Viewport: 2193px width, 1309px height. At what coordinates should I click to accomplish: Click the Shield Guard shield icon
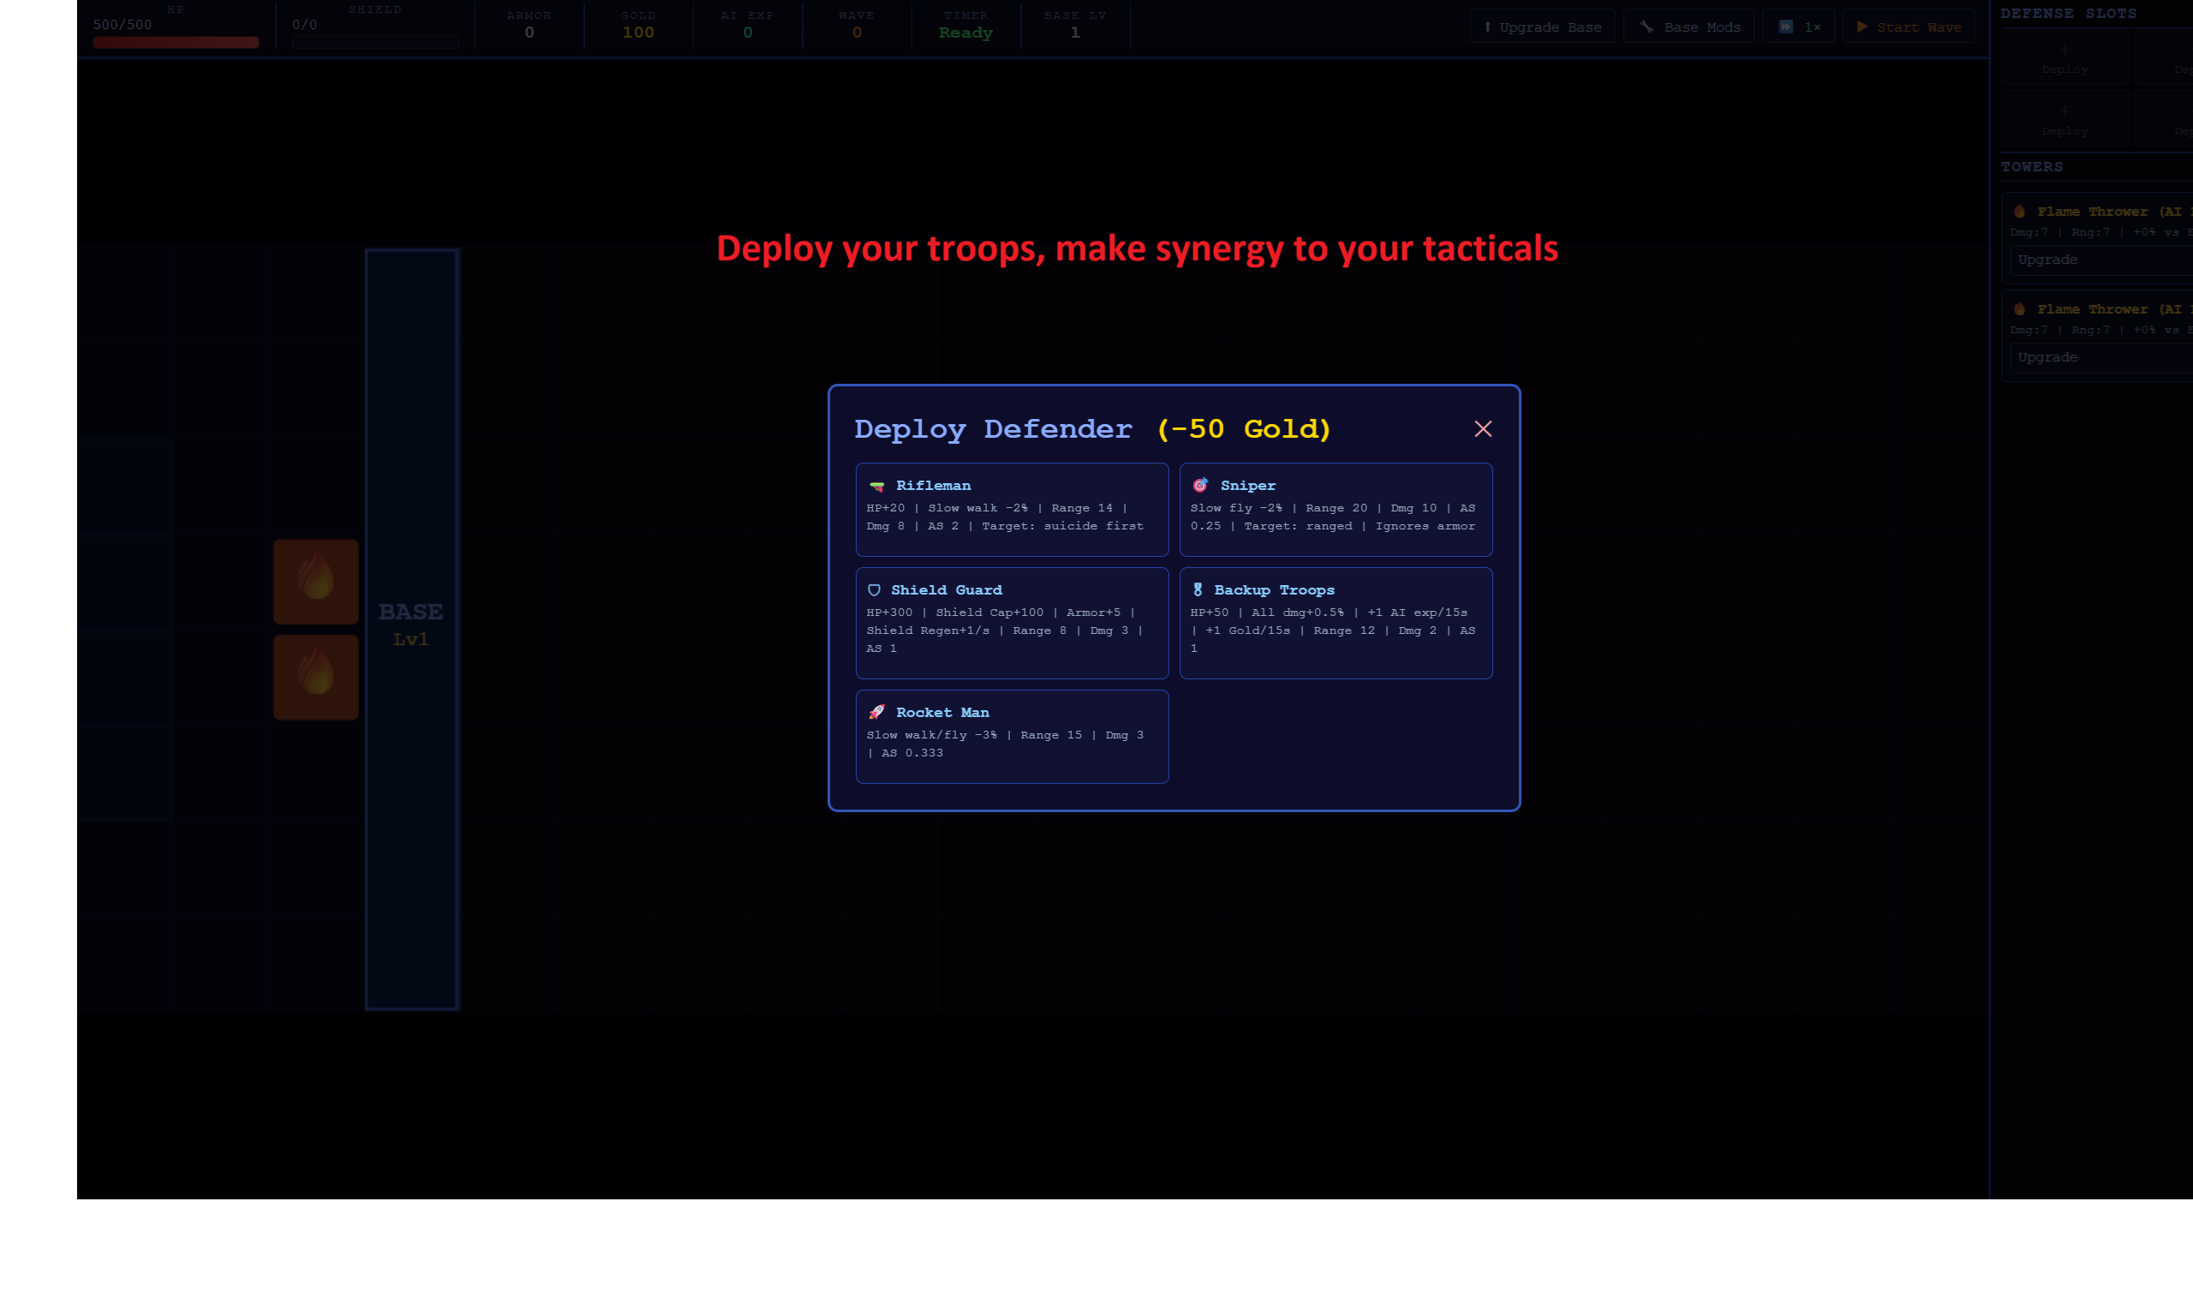(874, 590)
